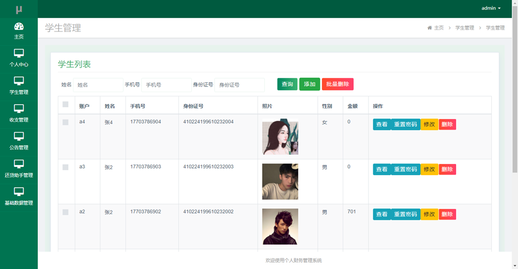Toggle the select-all checkbox in table header
The height and width of the screenshot is (269, 518).
[65, 105]
